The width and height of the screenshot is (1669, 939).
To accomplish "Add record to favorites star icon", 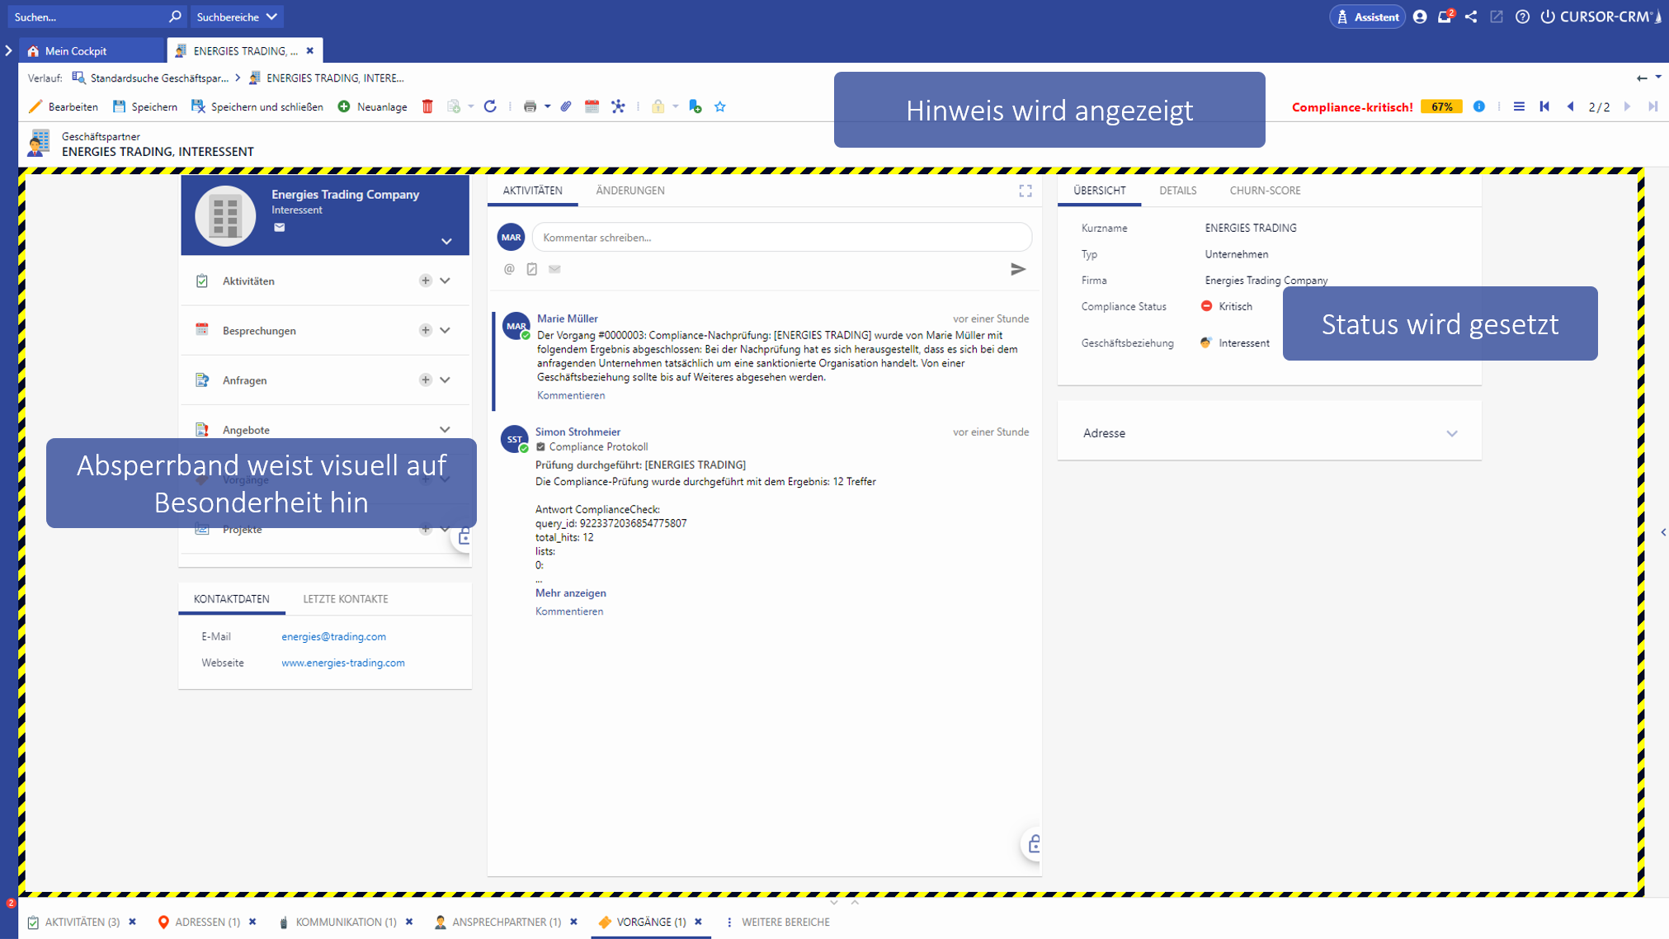I will [x=720, y=106].
